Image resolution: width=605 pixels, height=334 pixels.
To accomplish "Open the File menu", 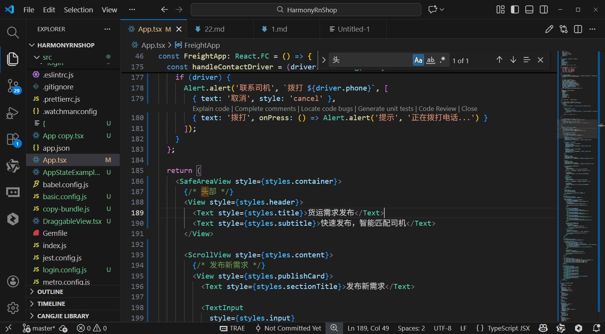I will pyautogui.click(x=29, y=10).
